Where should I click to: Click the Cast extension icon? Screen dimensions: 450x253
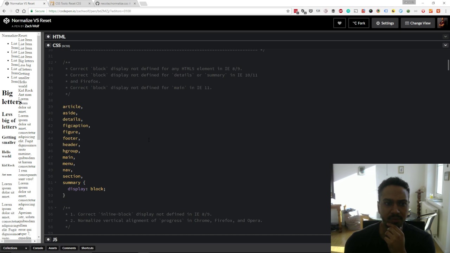point(356,11)
